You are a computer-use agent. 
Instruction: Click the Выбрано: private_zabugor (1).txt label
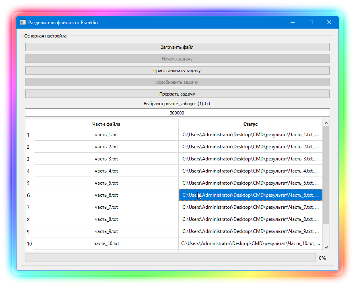(177, 104)
